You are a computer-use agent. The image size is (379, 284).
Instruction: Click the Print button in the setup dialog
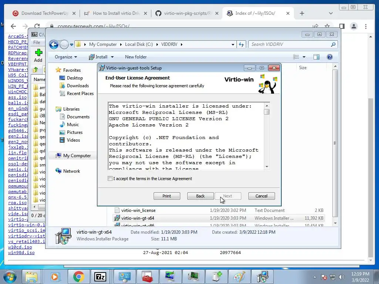tap(167, 196)
